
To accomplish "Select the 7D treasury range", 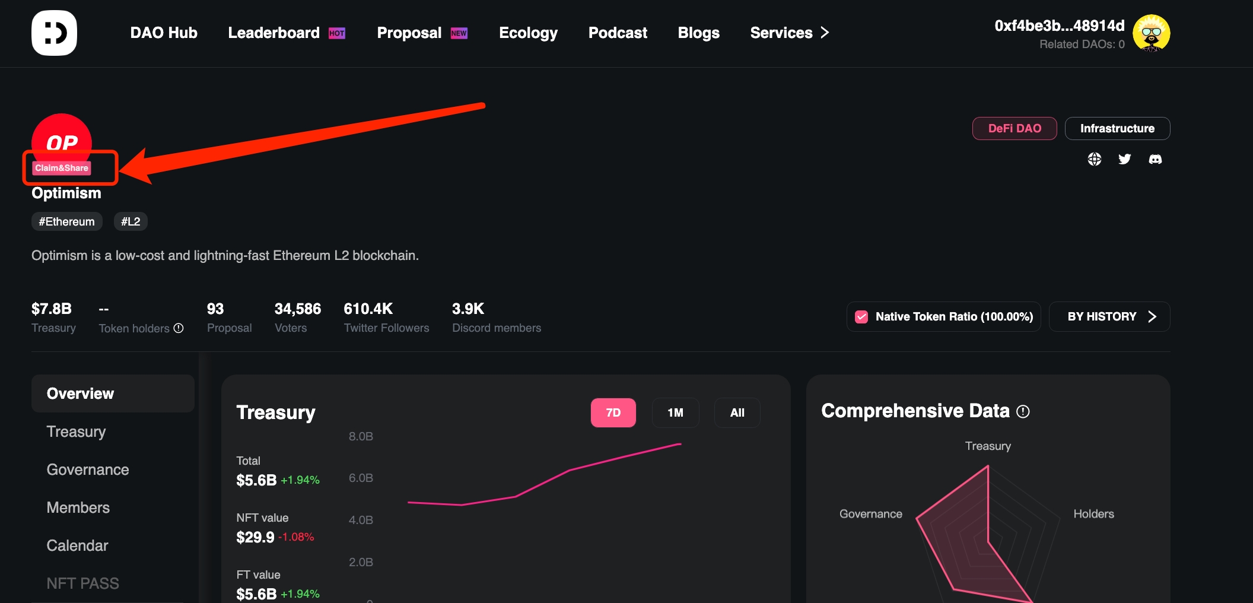I will [x=613, y=412].
